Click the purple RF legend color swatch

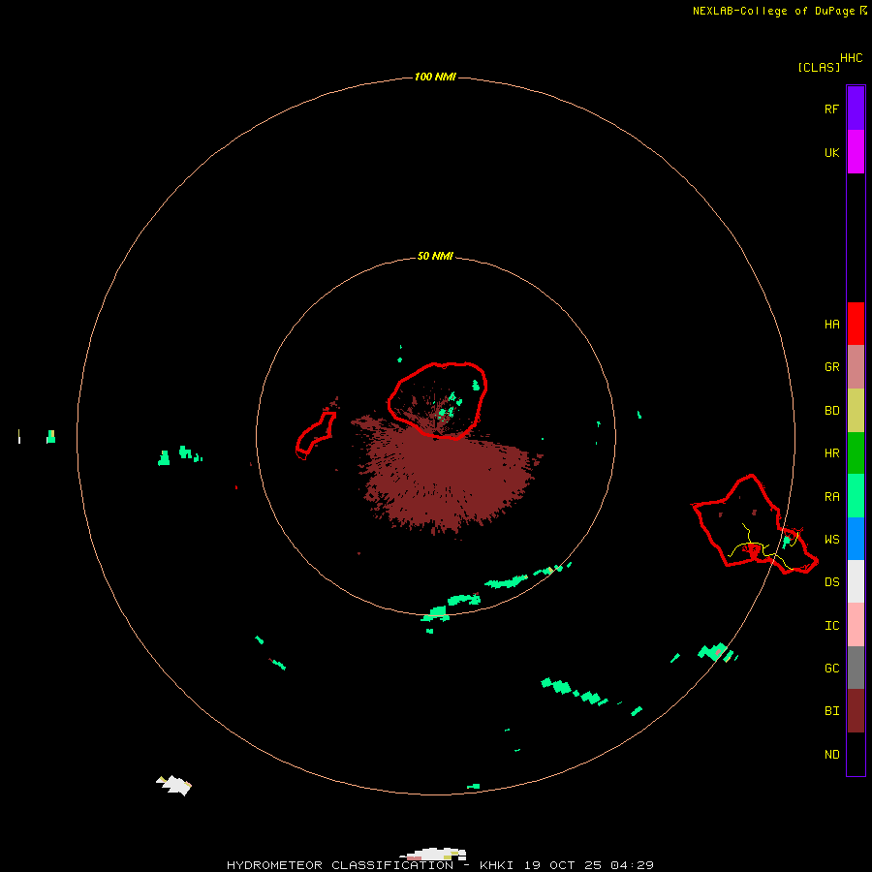856,109
